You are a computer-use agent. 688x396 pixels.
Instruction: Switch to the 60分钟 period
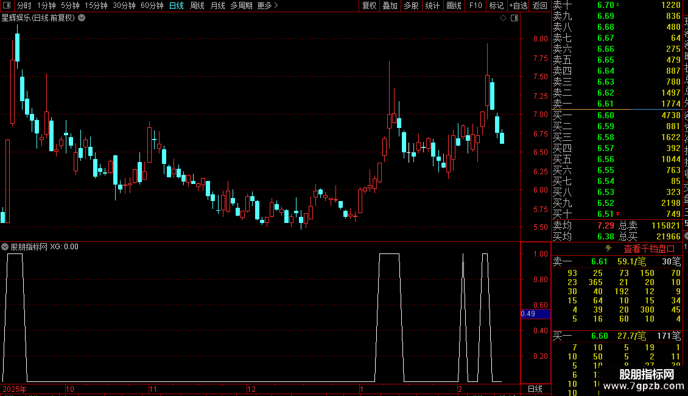coord(152,5)
